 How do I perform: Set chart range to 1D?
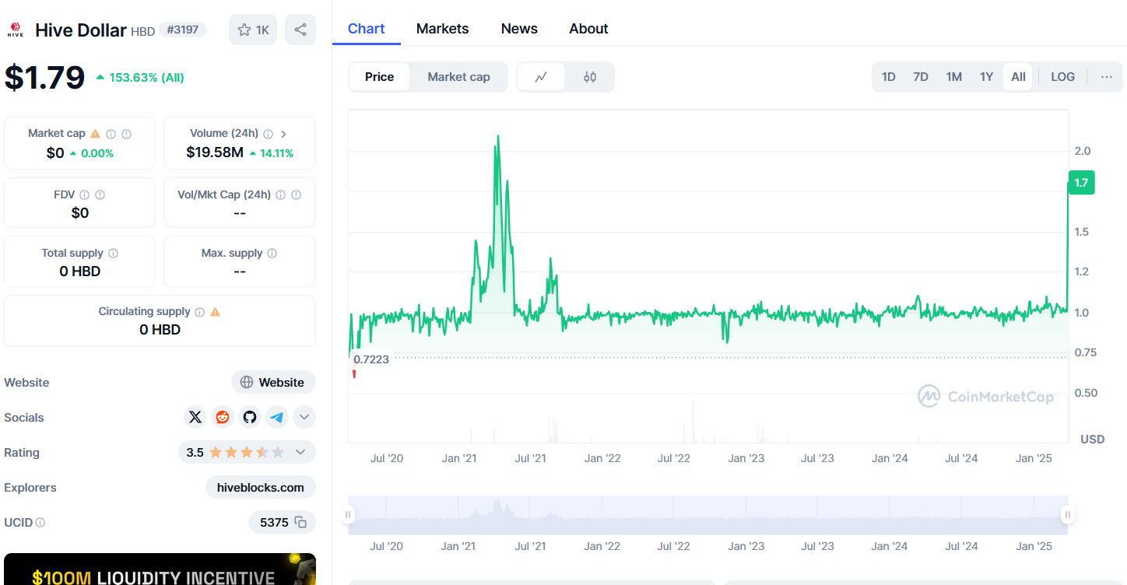pos(888,77)
